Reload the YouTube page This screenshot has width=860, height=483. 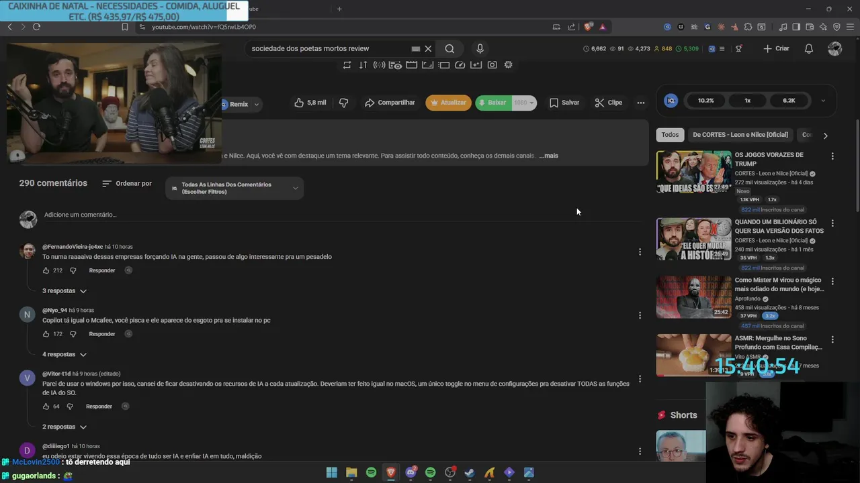(x=36, y=27)
